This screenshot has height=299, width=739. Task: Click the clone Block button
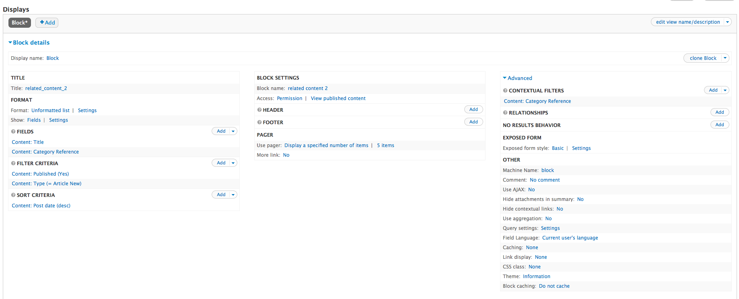point(703,58)
